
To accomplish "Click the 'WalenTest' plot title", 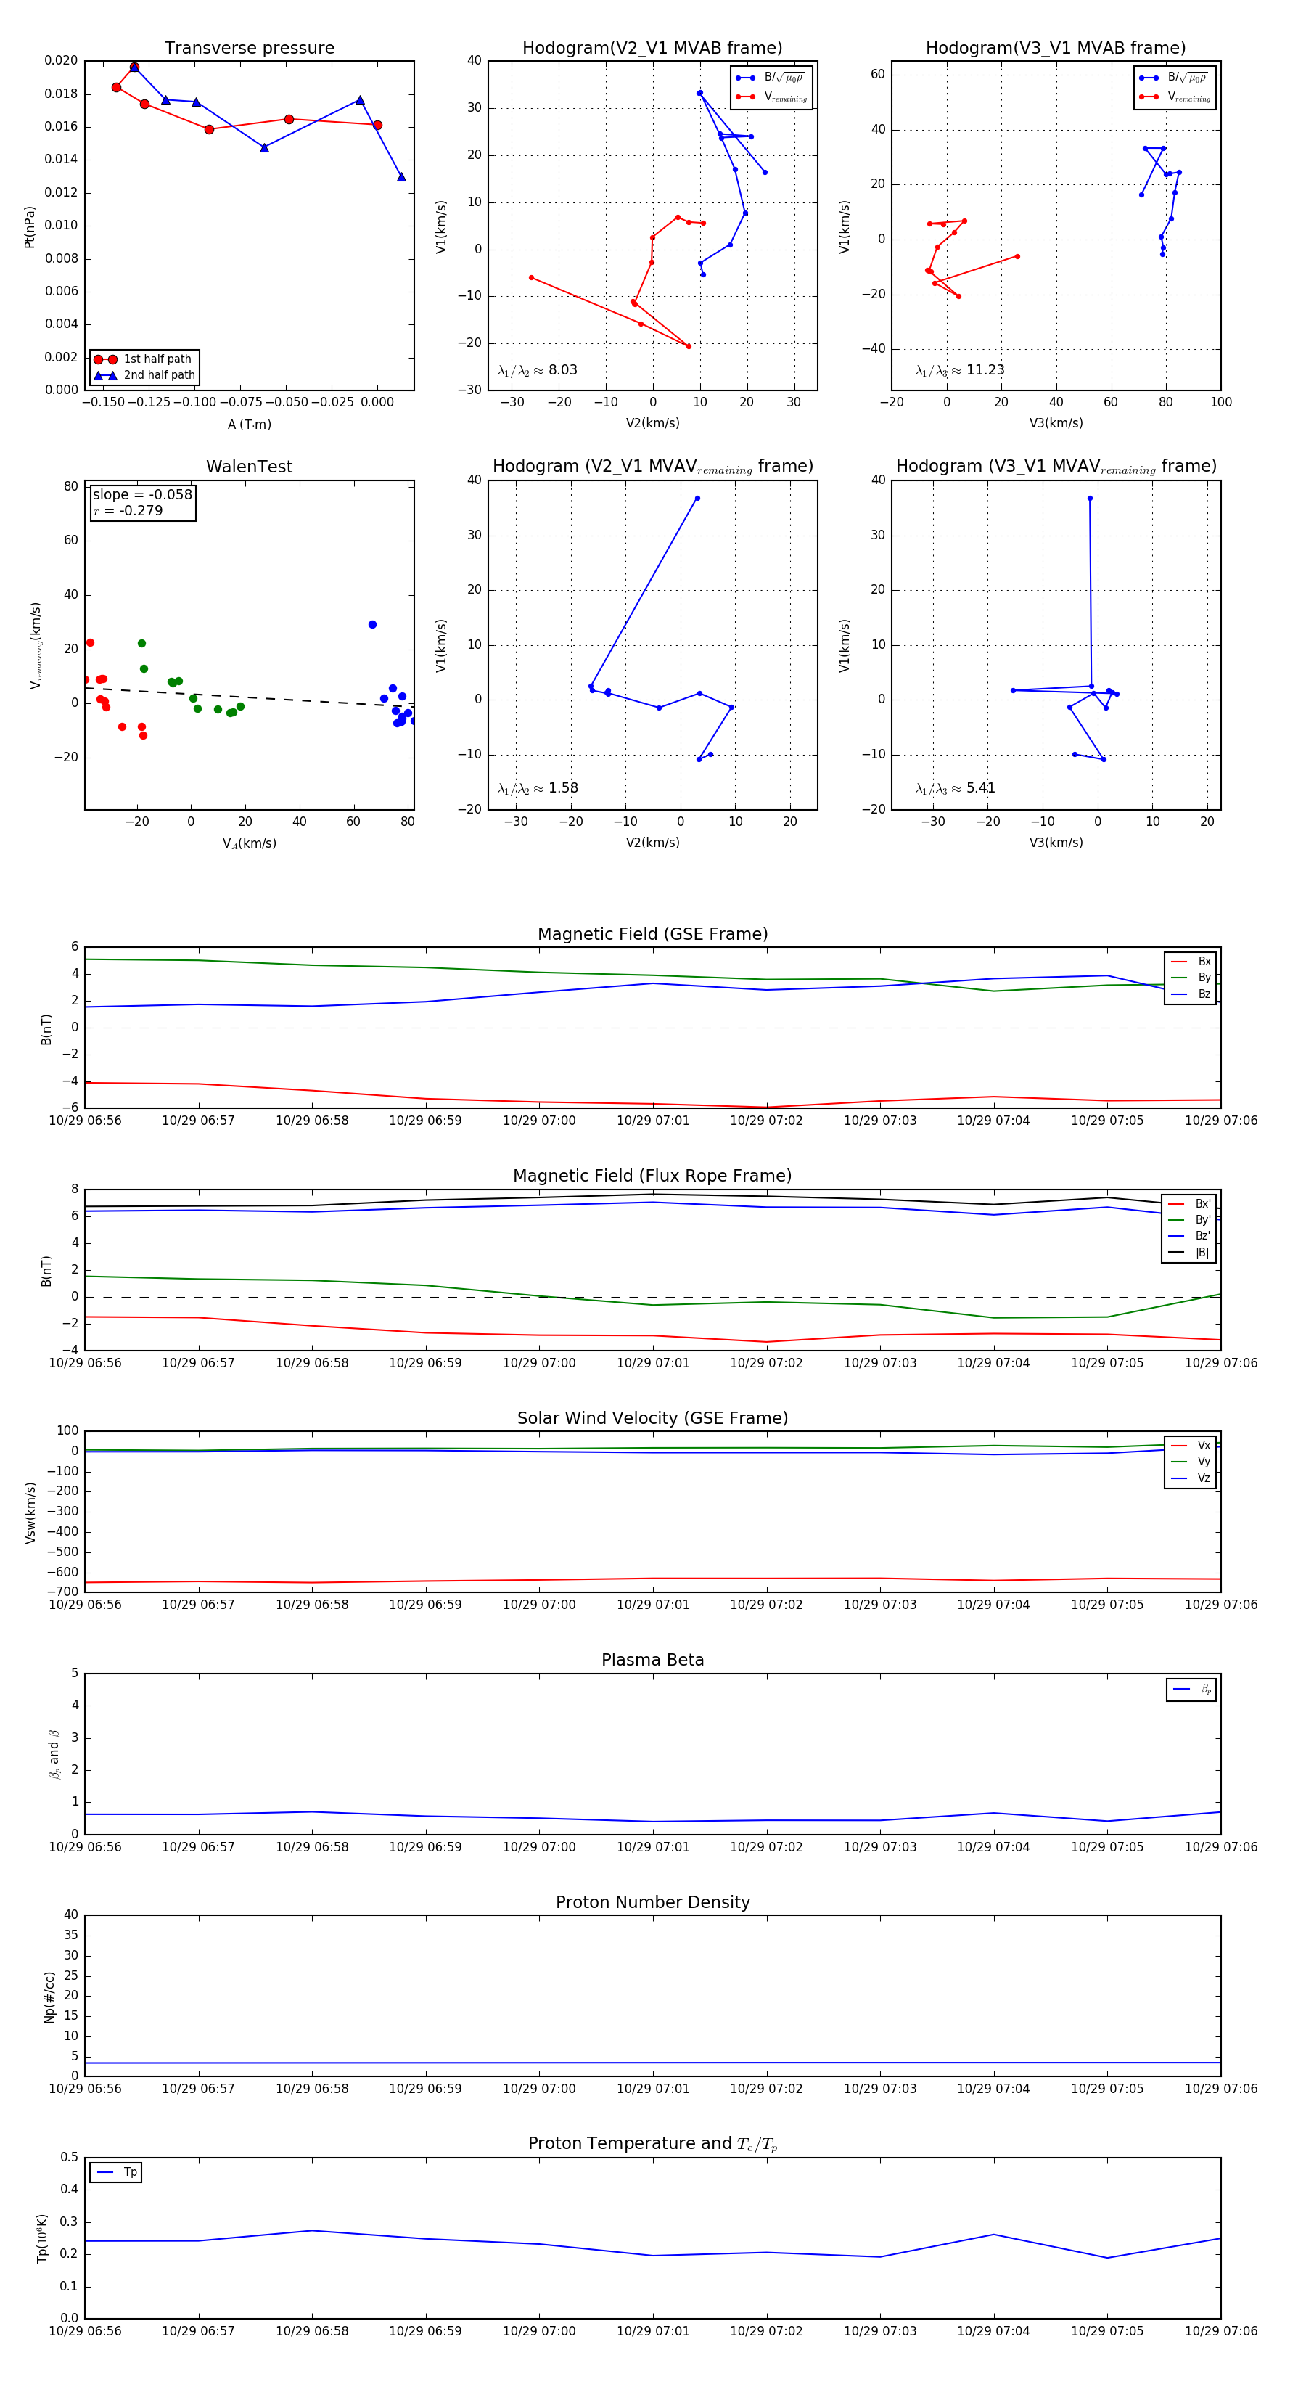I will pos(249,467).
